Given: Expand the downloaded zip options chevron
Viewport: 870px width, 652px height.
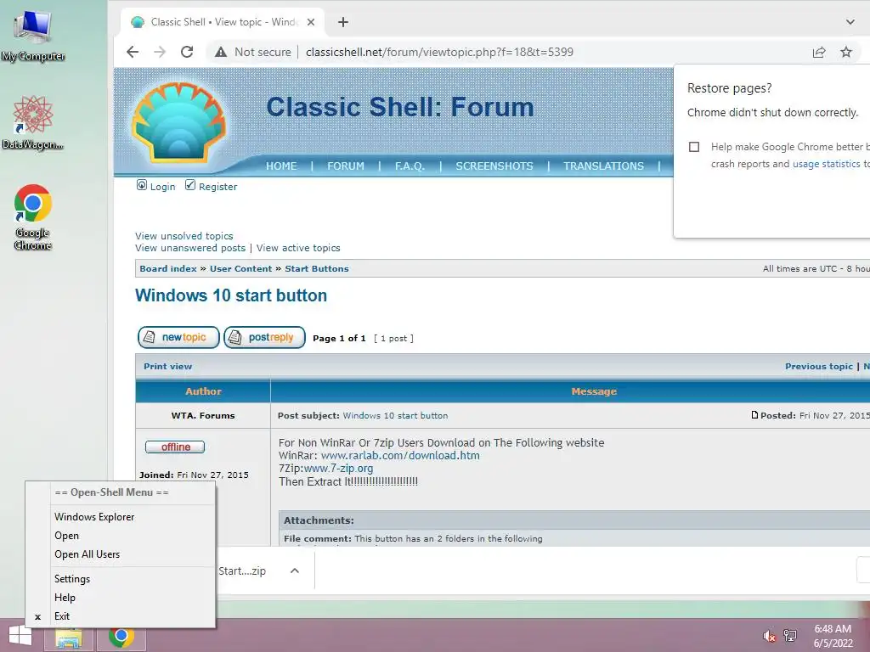Looking at the screenshot, I should pos(295,570).
